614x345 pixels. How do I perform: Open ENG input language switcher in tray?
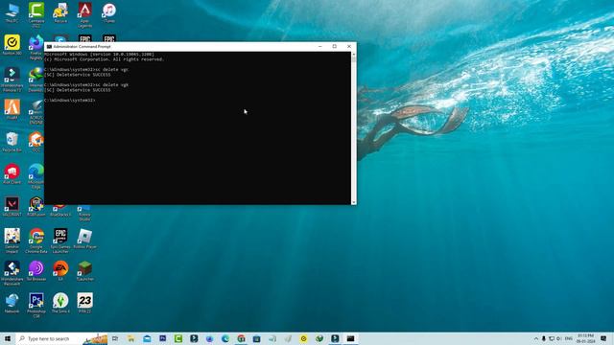click(569, 338)
